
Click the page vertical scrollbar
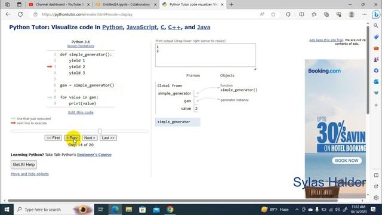tap(368, 70)
